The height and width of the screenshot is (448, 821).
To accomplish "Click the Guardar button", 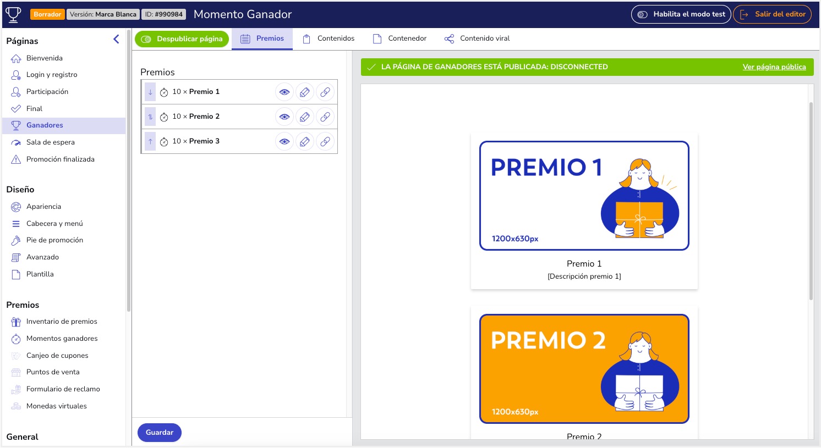I will pyautogui.click(x=160, y=433).
